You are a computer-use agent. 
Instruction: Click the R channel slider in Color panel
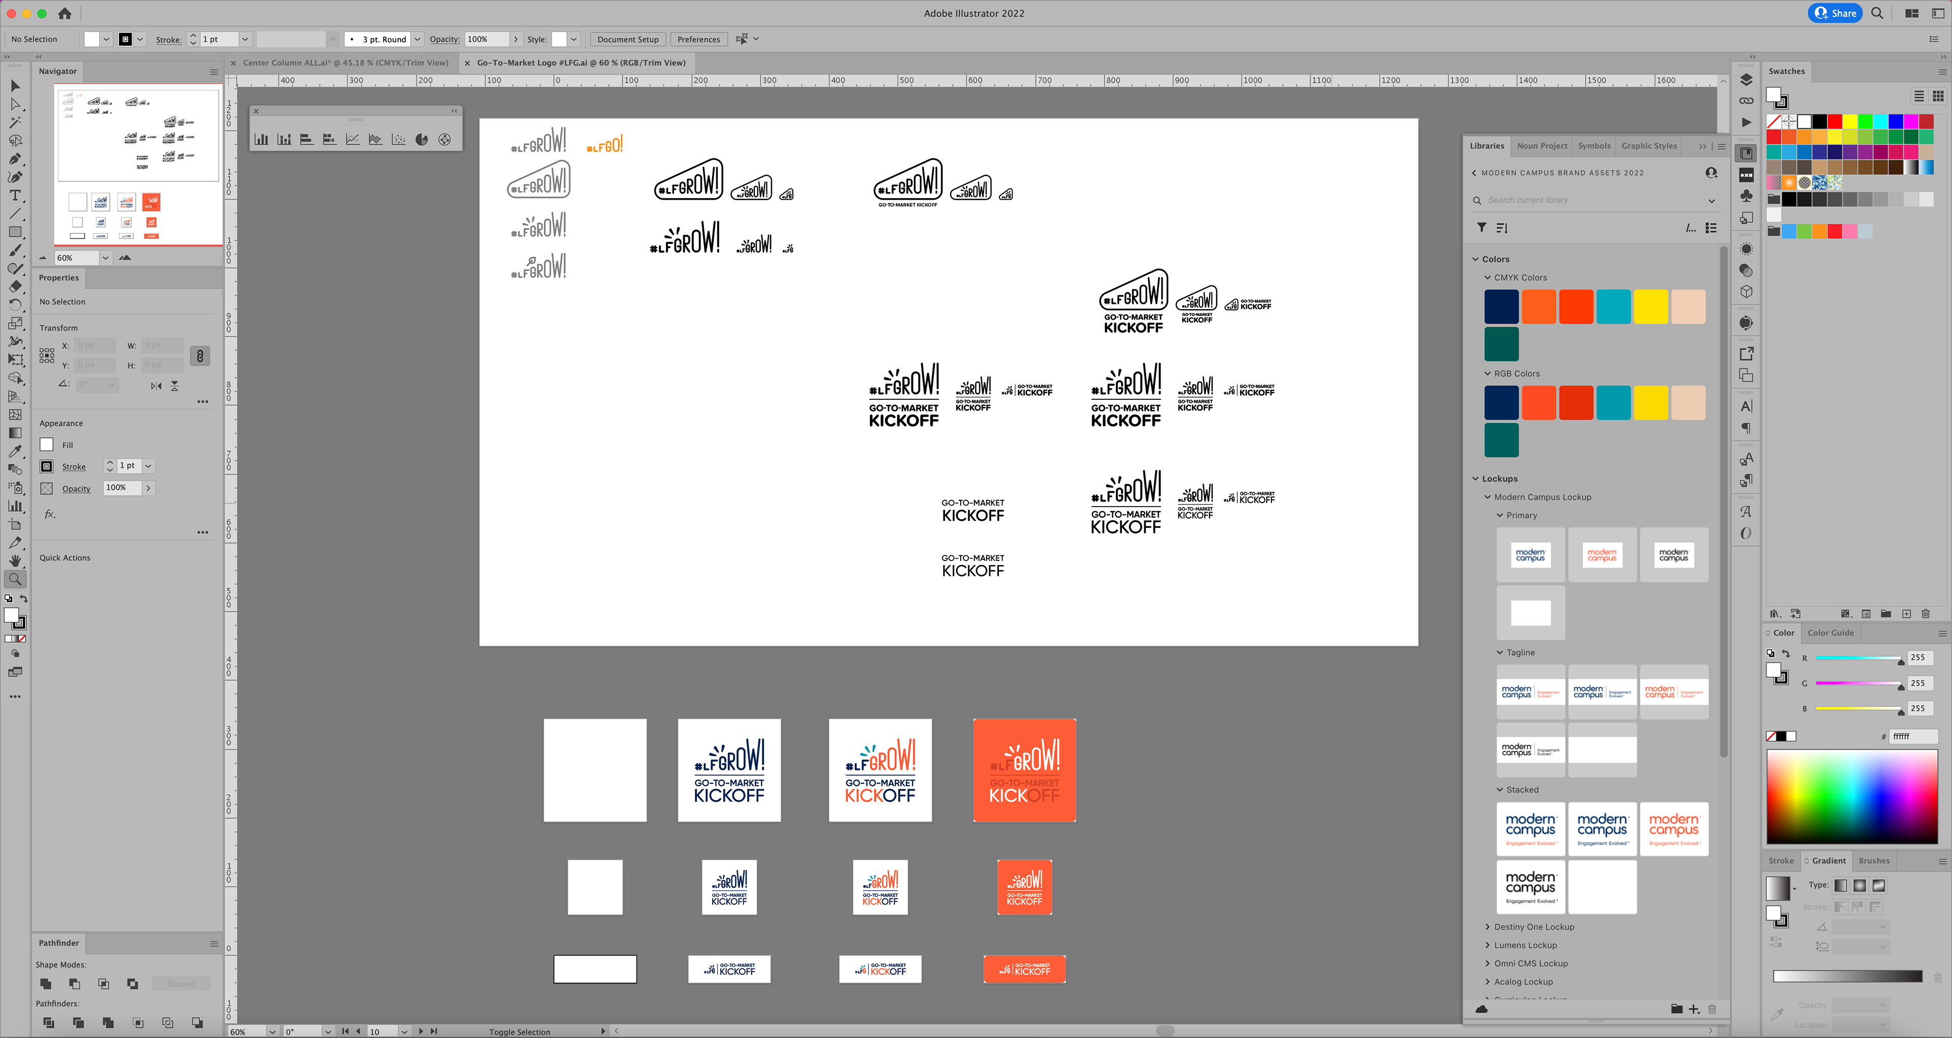[x=1858, y=658]
